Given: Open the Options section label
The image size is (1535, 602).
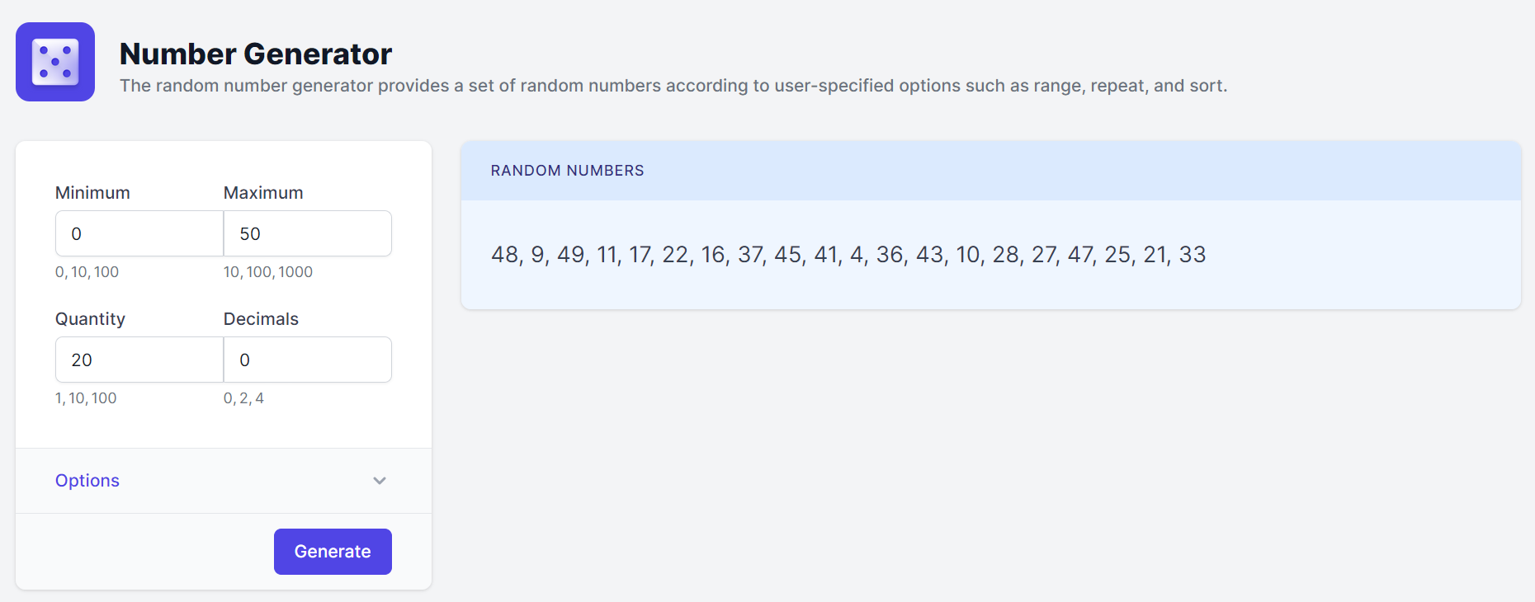Looking at the screenshot, I should [87, 481].
